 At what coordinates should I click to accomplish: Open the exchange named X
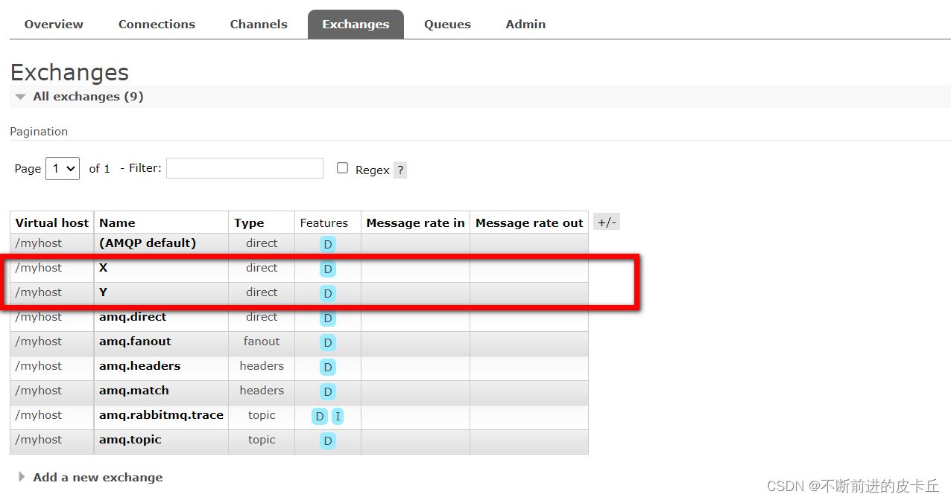(x=104, y=268)
